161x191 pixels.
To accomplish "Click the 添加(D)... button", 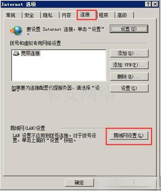I will pos(129,53).
